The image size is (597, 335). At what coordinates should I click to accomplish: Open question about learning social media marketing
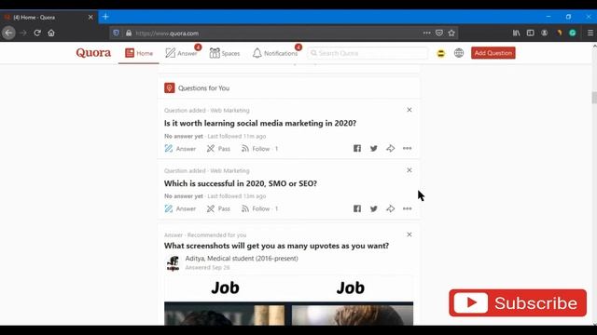click(x=260, y=123)
